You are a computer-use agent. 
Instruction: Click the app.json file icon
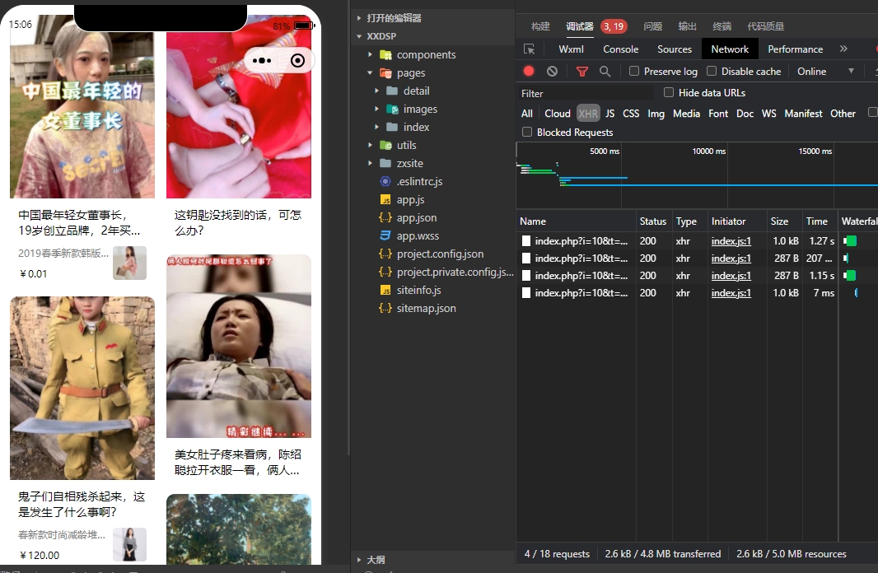[385, 217]
